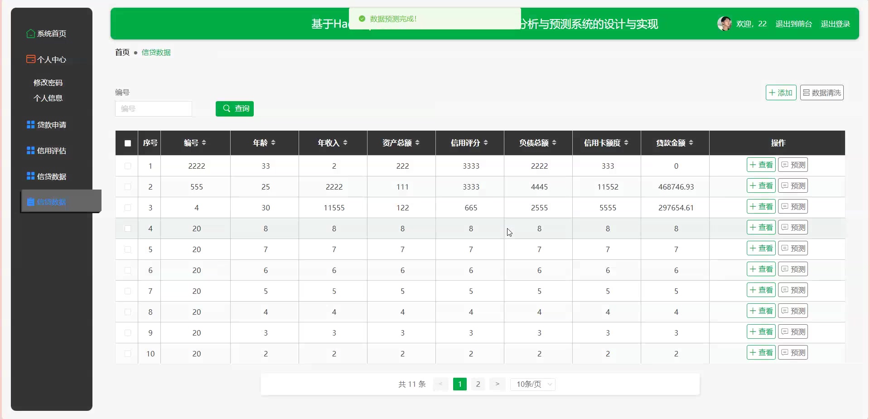
Task: Open 贷款申请 menu item
Action: tap(52, 125)
